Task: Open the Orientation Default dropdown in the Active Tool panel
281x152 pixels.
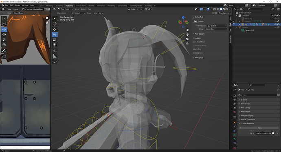Action: [x=217, y=26]
